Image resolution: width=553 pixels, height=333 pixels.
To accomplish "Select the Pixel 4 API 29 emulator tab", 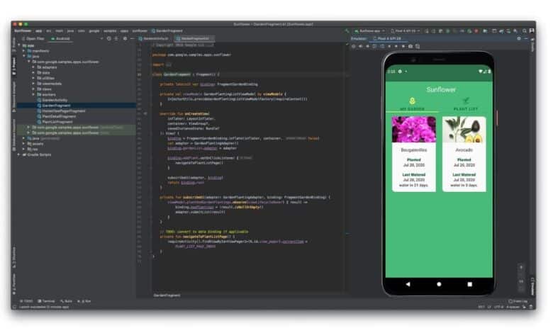I will (388, 38).
